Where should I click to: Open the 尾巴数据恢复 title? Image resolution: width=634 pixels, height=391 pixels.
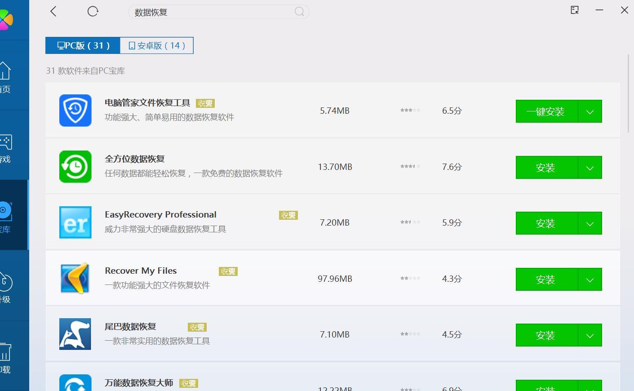click(x=130, y=327)
